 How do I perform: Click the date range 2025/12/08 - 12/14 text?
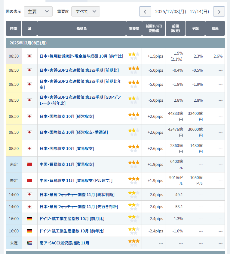[x=182, y=12]
